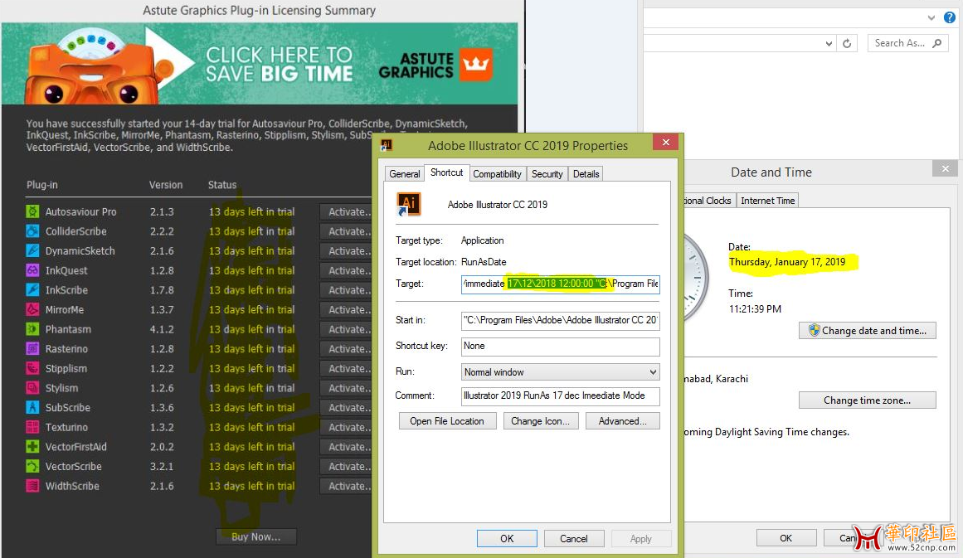Cancel the Properties dialog
The height and width of the screenshot is (558, 963).
click(x=574, y=538)
